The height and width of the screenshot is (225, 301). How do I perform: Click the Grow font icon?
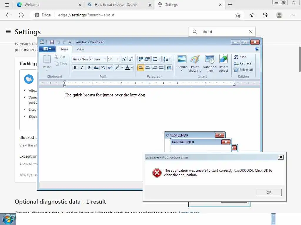click(x=124, y=59)
